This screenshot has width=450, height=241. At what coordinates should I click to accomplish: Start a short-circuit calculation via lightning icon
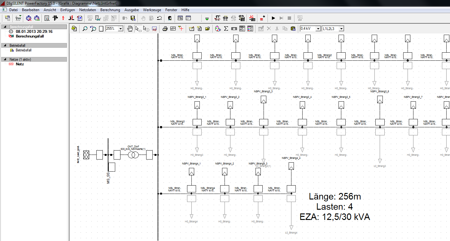63,18
